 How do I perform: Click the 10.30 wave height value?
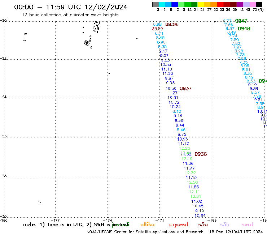point(171,89)
